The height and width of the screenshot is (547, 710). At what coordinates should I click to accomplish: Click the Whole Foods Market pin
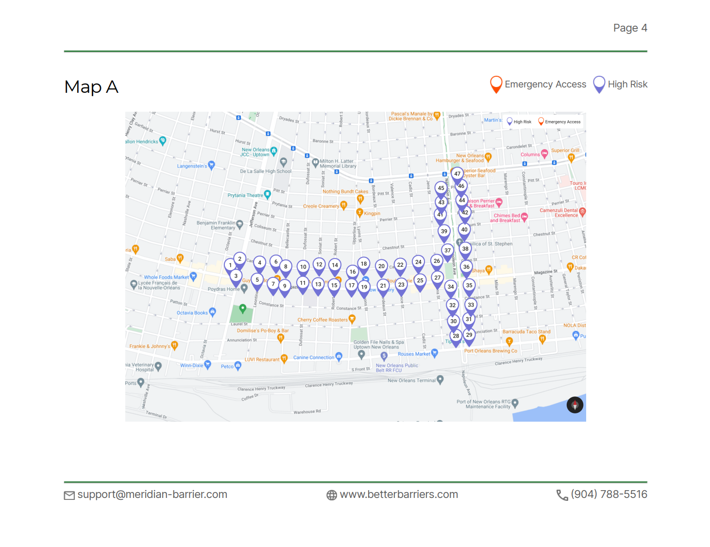tap(193, 276)
